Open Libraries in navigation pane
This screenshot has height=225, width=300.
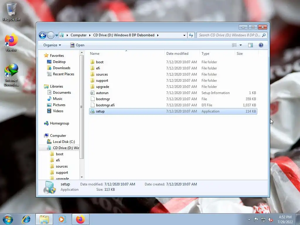[54, 86]
